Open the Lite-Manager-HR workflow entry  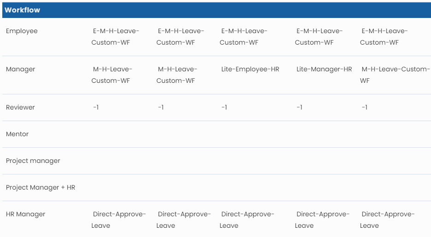coord(324,69)
